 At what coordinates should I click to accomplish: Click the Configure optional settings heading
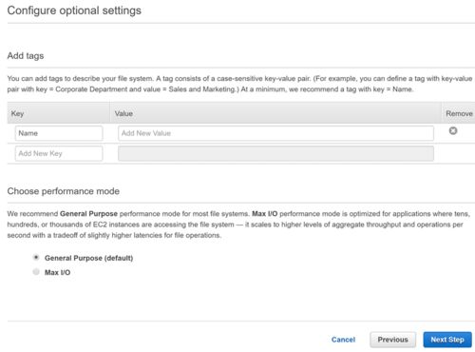(x=74, y=10)
